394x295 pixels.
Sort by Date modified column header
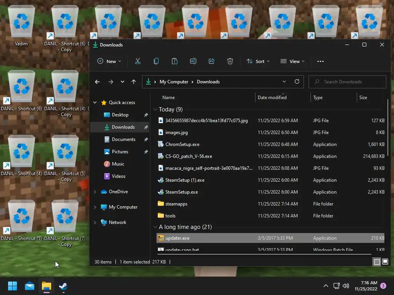[272, 98]
